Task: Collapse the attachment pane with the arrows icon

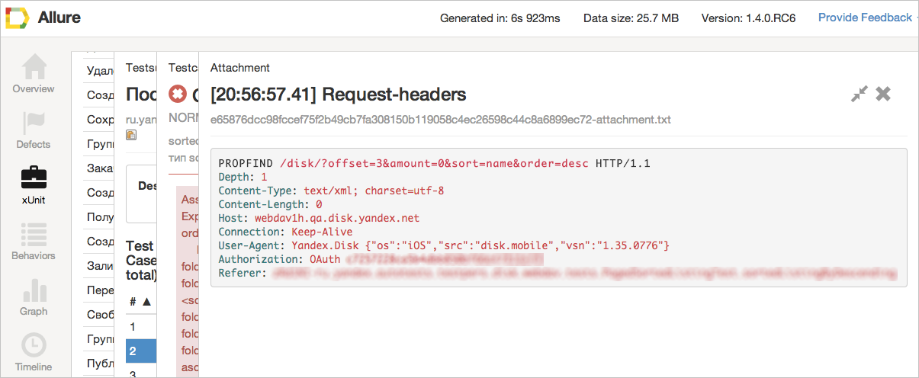Action: pyautogui.click(x=860, y=94)
